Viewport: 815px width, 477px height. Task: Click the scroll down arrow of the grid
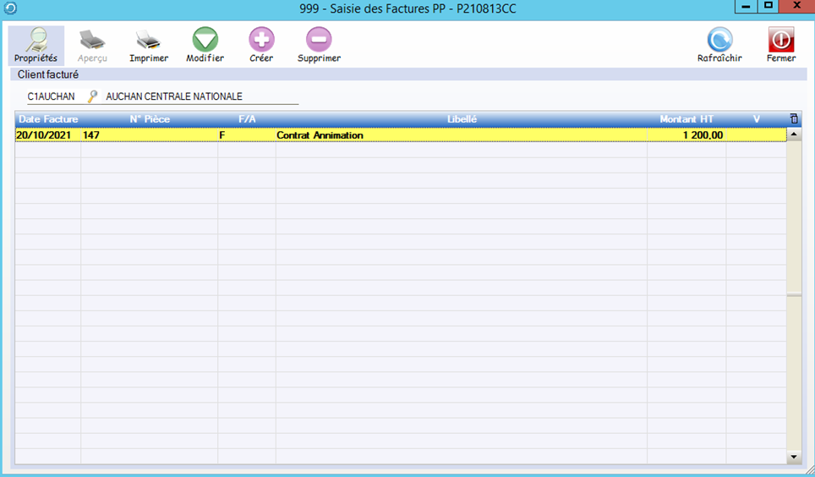tap(794, 457)
